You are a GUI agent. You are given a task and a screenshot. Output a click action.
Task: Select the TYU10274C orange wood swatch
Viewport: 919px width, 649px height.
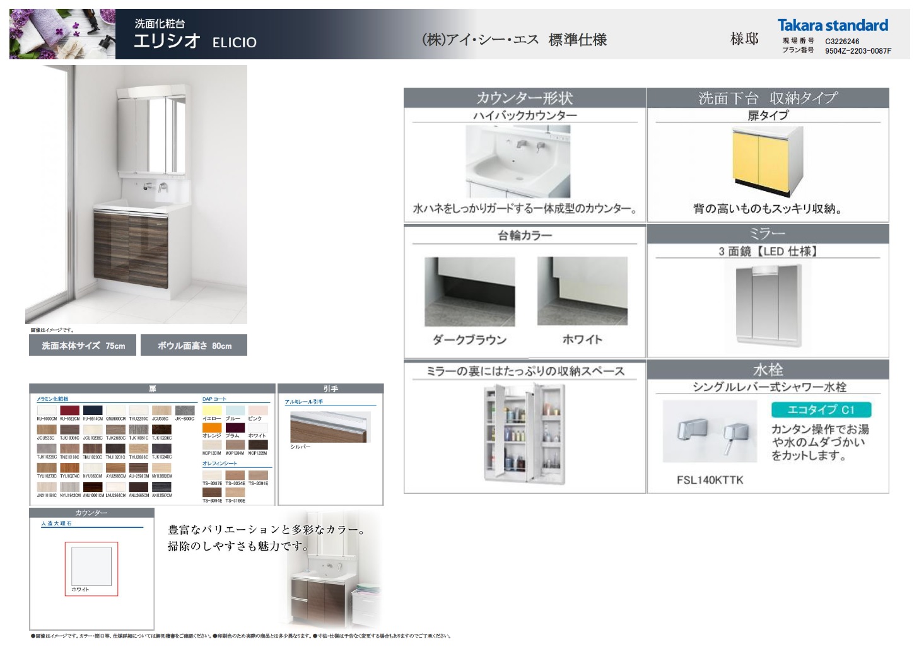(x=69, y=467)
